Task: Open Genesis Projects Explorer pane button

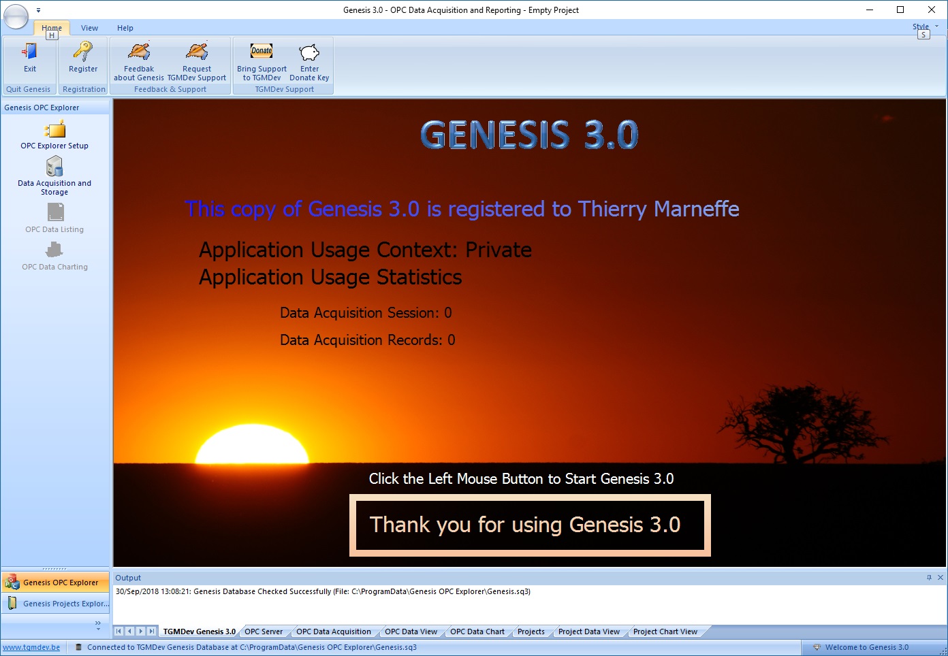Action: [55, 604]
